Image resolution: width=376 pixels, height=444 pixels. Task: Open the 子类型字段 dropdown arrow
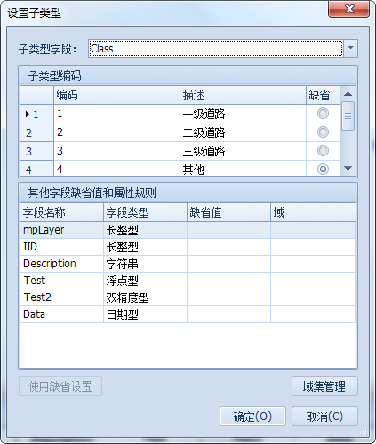point(350,48)
